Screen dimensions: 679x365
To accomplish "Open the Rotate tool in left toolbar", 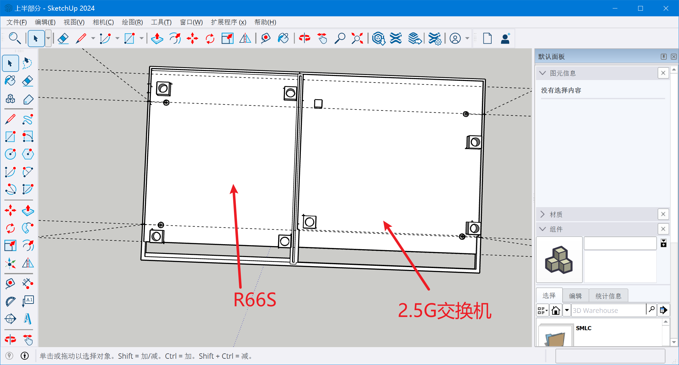I will pos(10,228).
